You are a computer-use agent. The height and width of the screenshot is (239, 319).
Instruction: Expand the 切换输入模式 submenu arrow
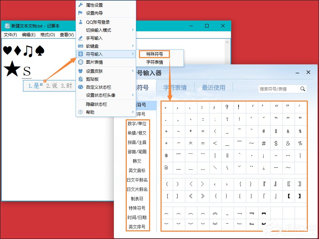pos(133,30)
